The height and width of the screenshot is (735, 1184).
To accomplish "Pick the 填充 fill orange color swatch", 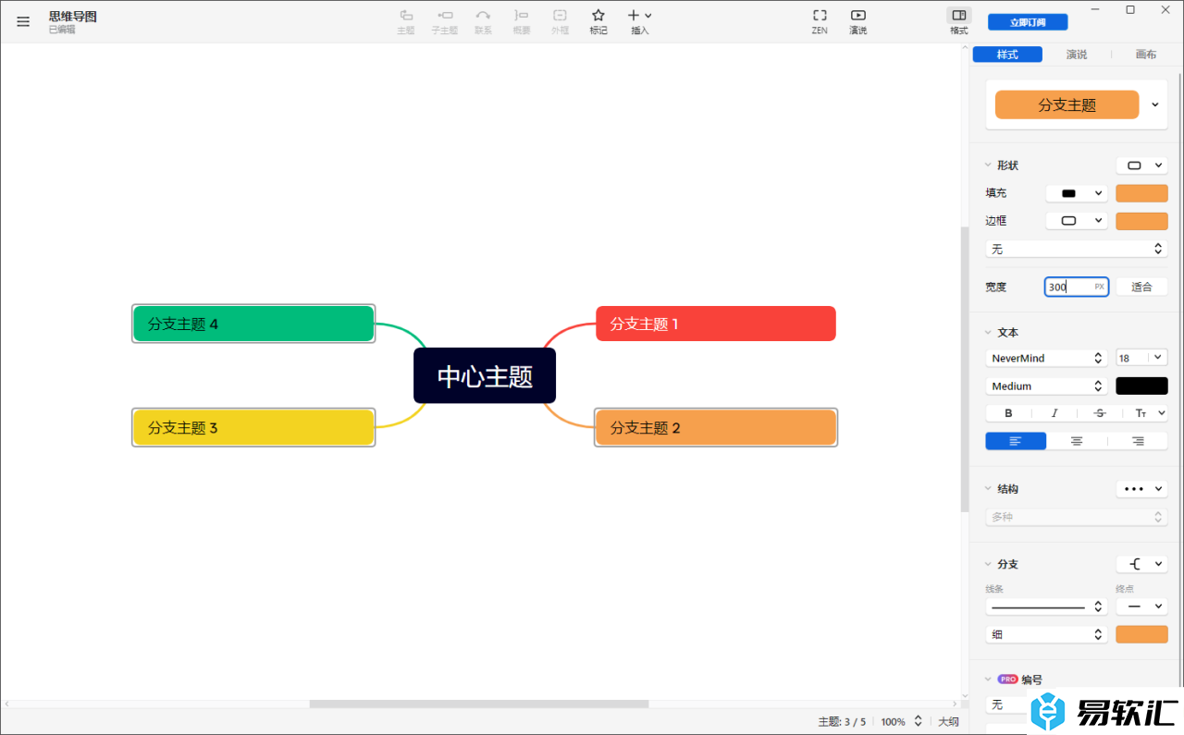I will click(x=1141, y=193).
